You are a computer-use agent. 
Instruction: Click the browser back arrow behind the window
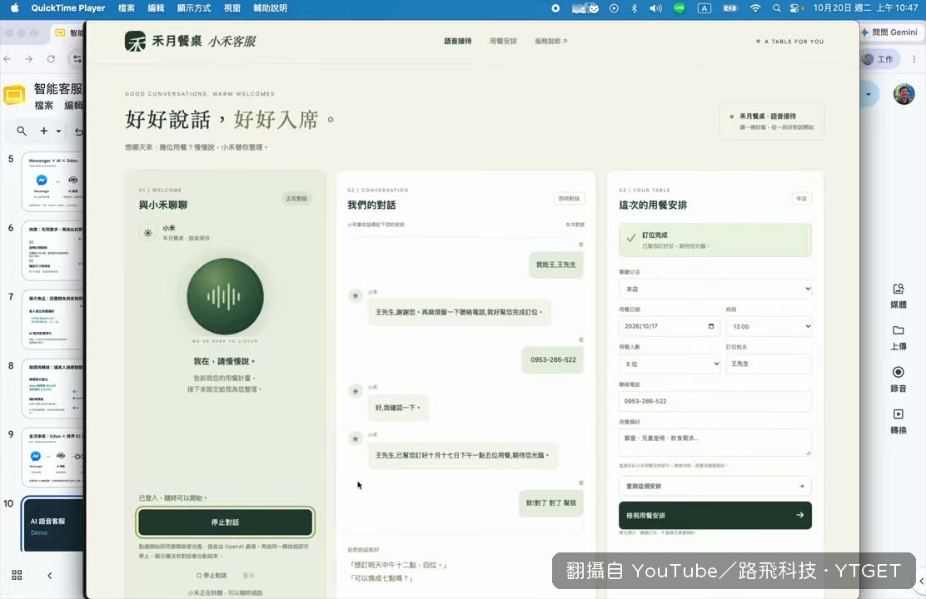click(7, 59)
